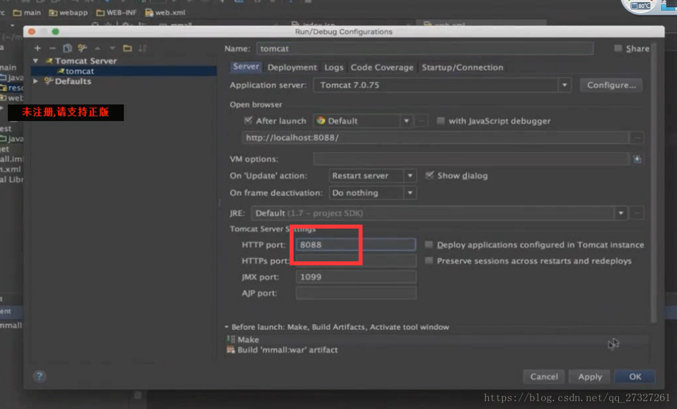
Task: Select the Make task icon
Action: 231,339
